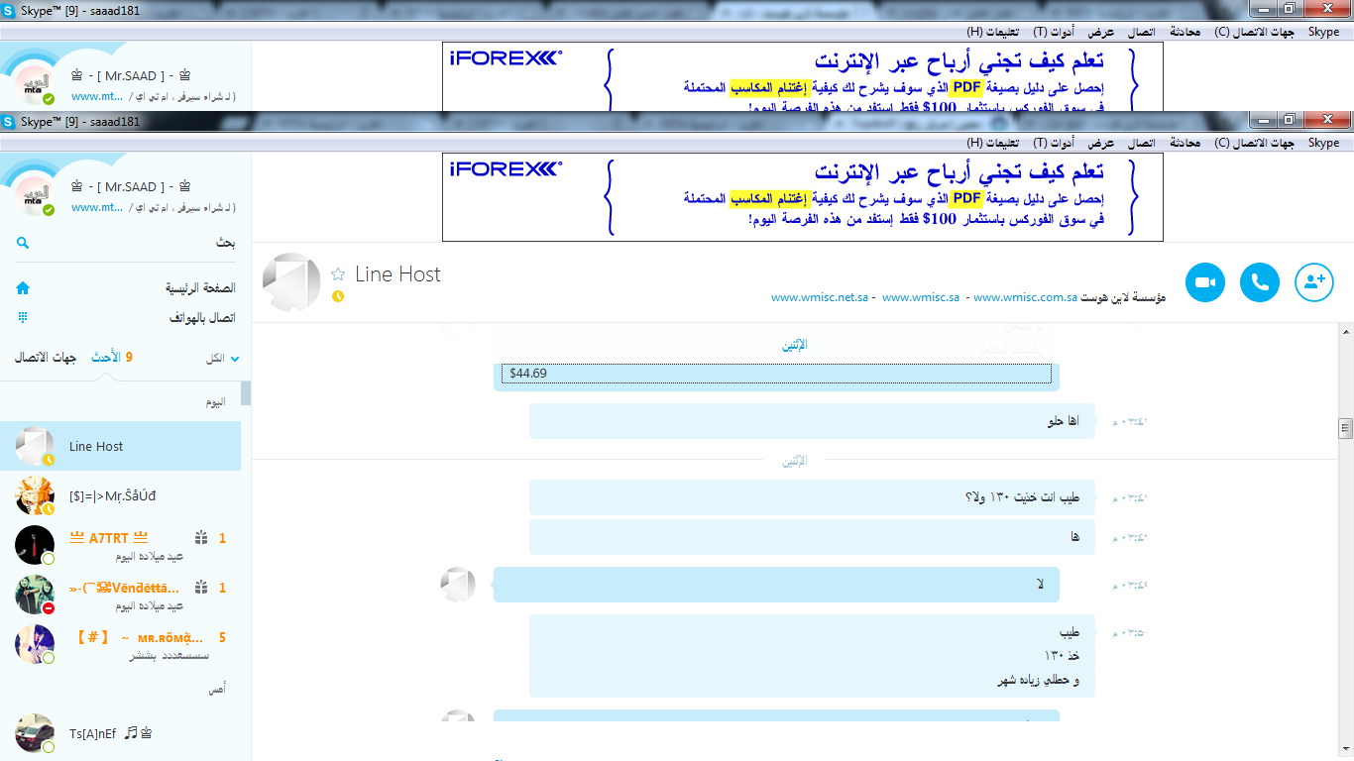Toggle favorite star next to Line Host
The image size is (1354, 761).
click(338, 274)
